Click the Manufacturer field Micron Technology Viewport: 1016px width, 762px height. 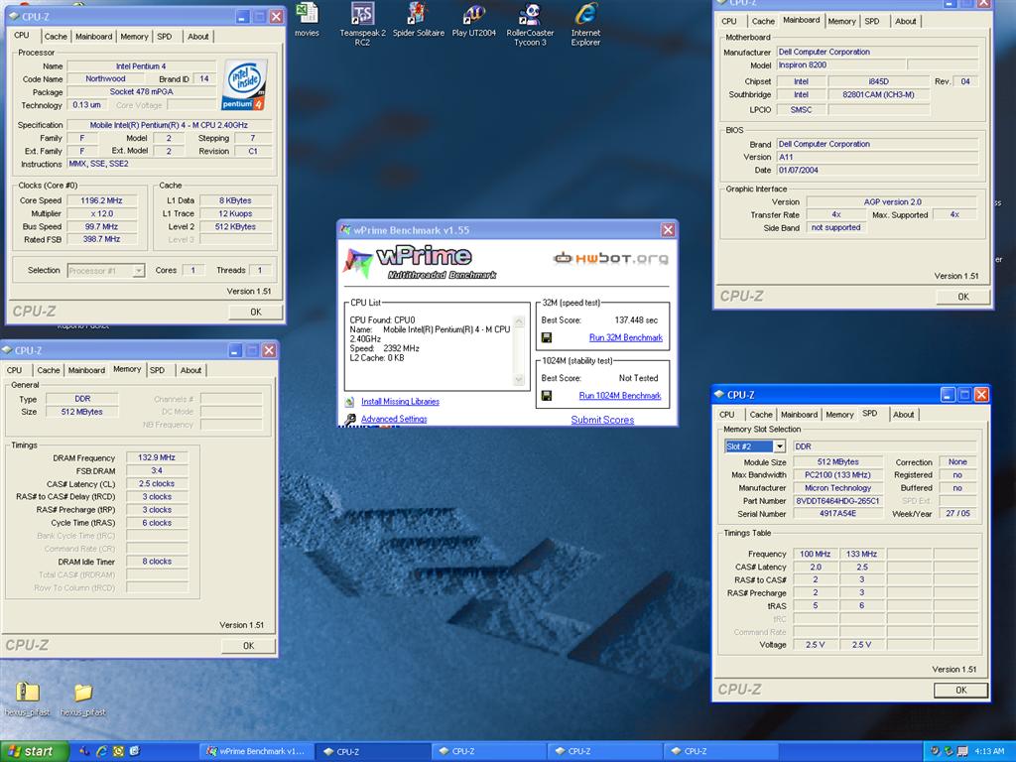tap(837, 488)
